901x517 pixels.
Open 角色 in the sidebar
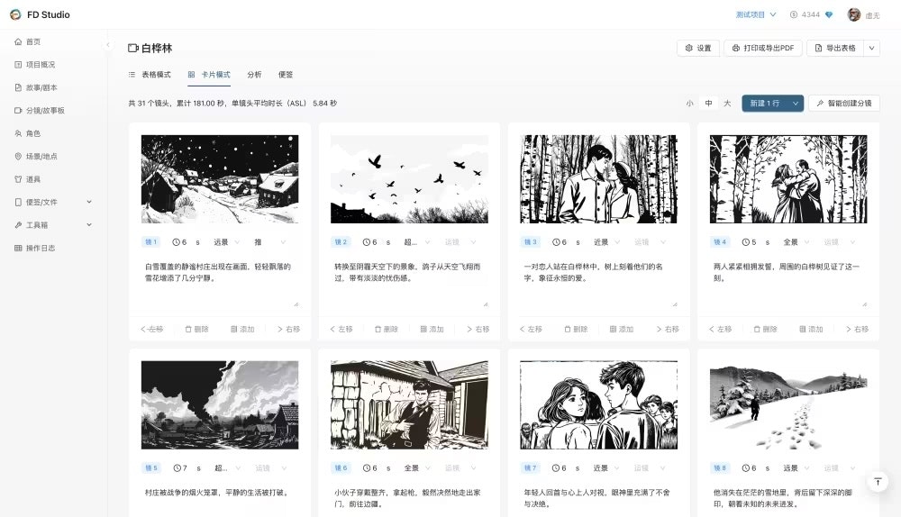click(28, 133)
